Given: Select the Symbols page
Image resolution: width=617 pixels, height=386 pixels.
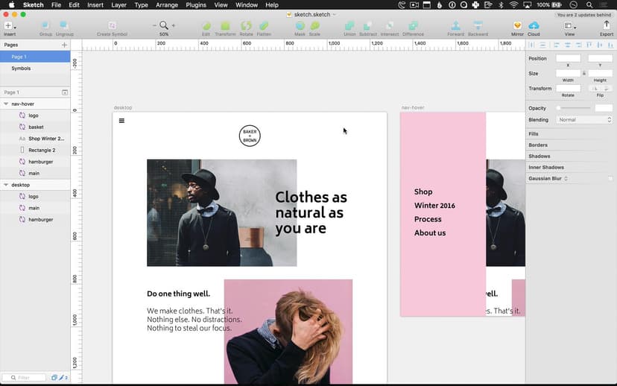Looking at the screenshot, I should [x=21, y=69].
